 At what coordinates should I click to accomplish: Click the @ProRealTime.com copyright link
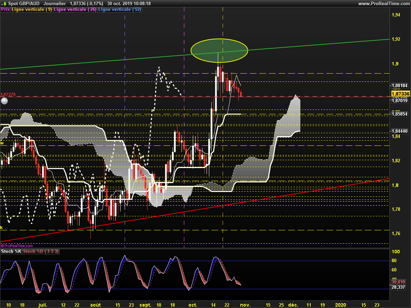coord(17,245)
